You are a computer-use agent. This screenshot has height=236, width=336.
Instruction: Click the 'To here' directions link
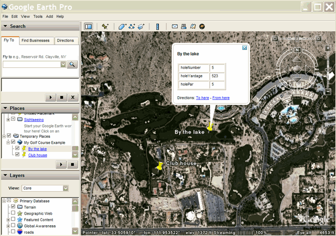click(202, 98)
